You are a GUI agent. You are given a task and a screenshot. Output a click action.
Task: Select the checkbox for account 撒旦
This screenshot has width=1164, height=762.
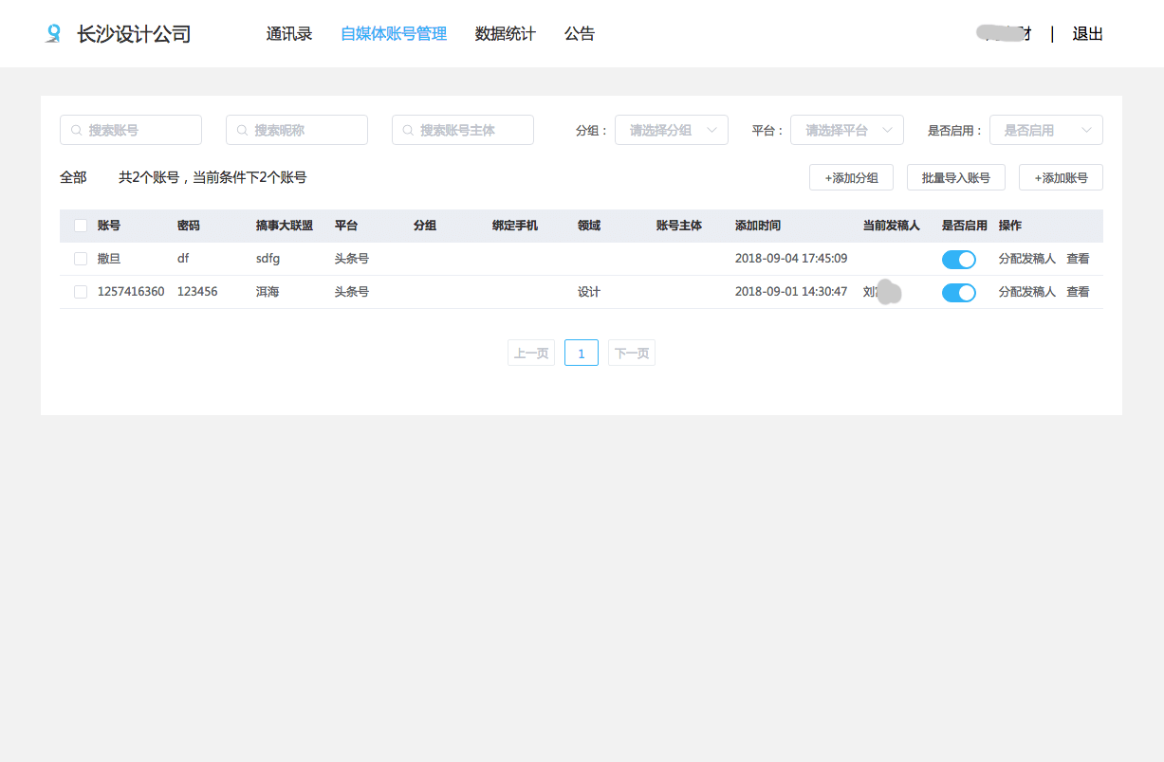click(x=81, y=259)
